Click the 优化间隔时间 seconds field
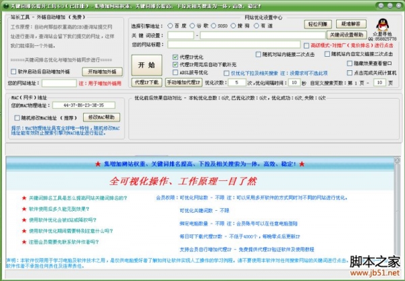This screenshot has height=281, width=405. pos(294,82)
